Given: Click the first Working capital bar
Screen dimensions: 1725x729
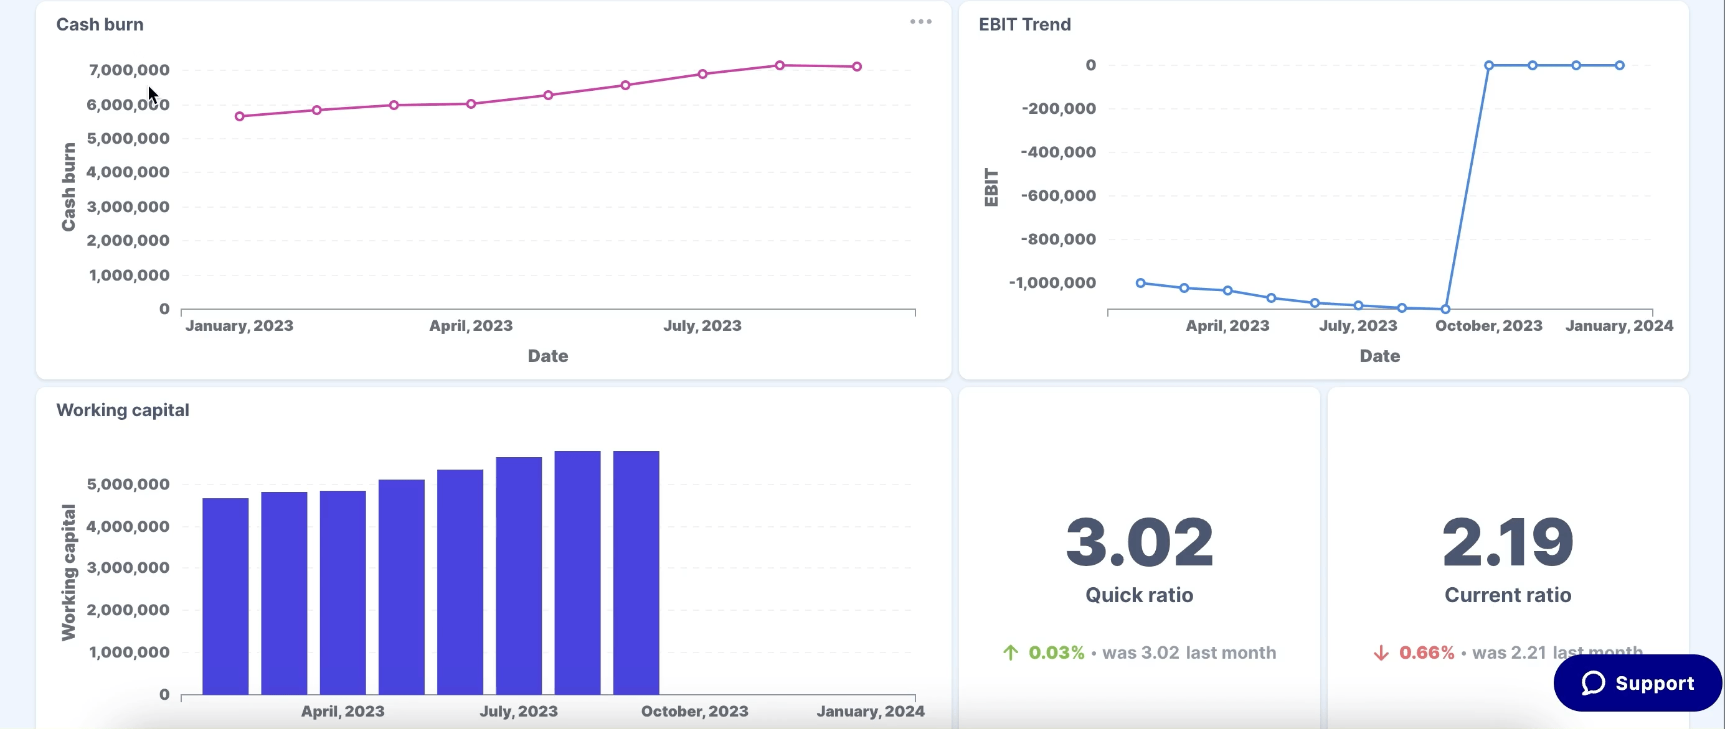Looking at the screenshot, I should point(225,596).
